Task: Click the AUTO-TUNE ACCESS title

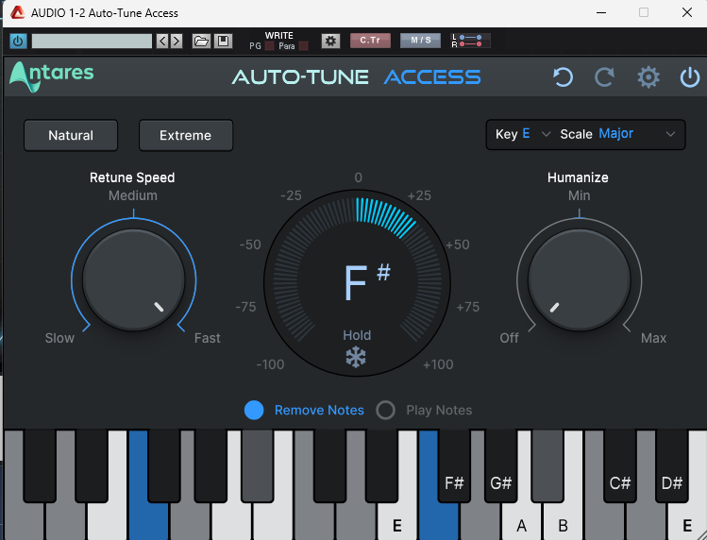Action: (356, 77)
